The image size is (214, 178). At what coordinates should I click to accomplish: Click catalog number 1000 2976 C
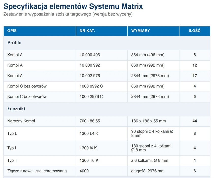pyautogui.click(x=91, y=97)
